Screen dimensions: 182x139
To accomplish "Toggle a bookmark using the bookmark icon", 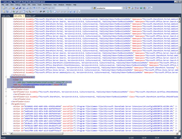I will coord(55,11).
